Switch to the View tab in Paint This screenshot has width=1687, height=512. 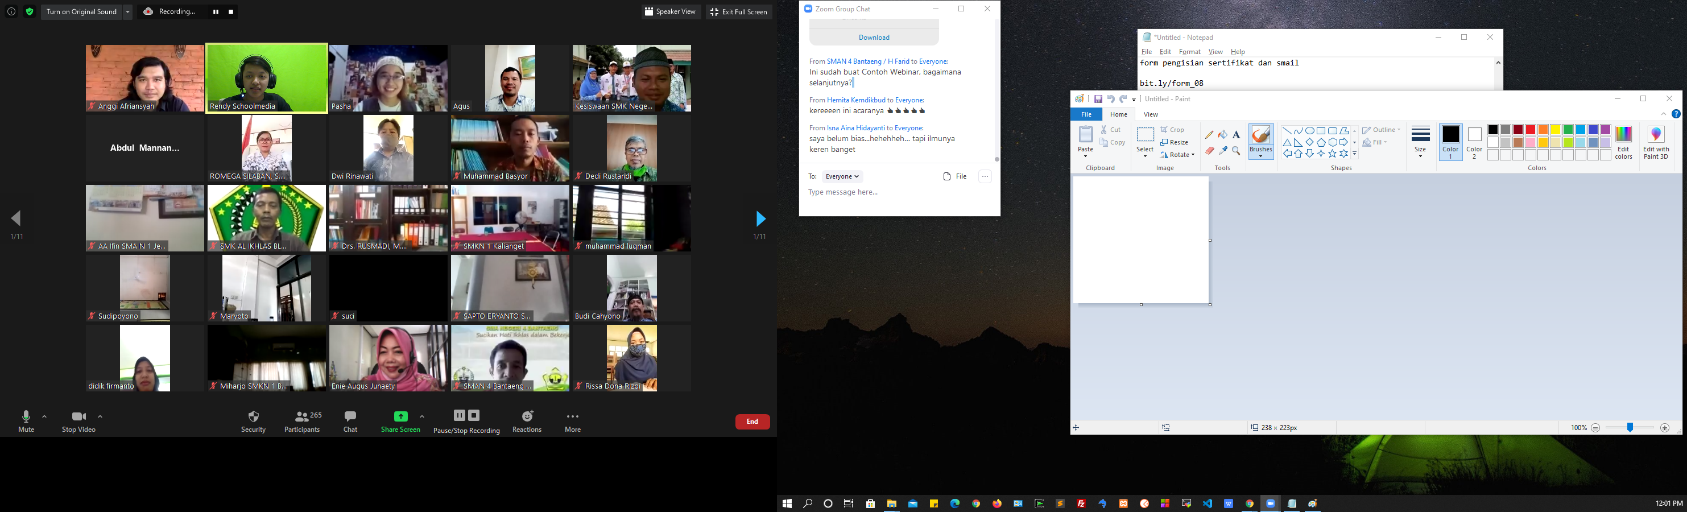[x=1151, y=114]
